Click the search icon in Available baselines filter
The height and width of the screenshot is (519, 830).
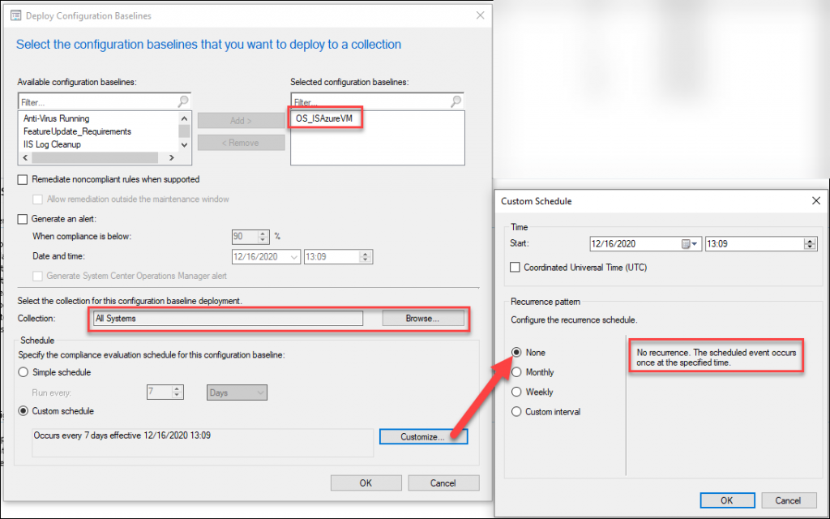point(183,102)
